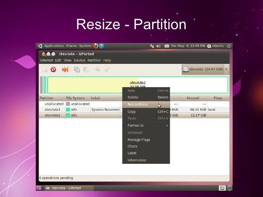The image size is (263, 197).
Task: Open the Device menu
Action: tap(79, 60)
